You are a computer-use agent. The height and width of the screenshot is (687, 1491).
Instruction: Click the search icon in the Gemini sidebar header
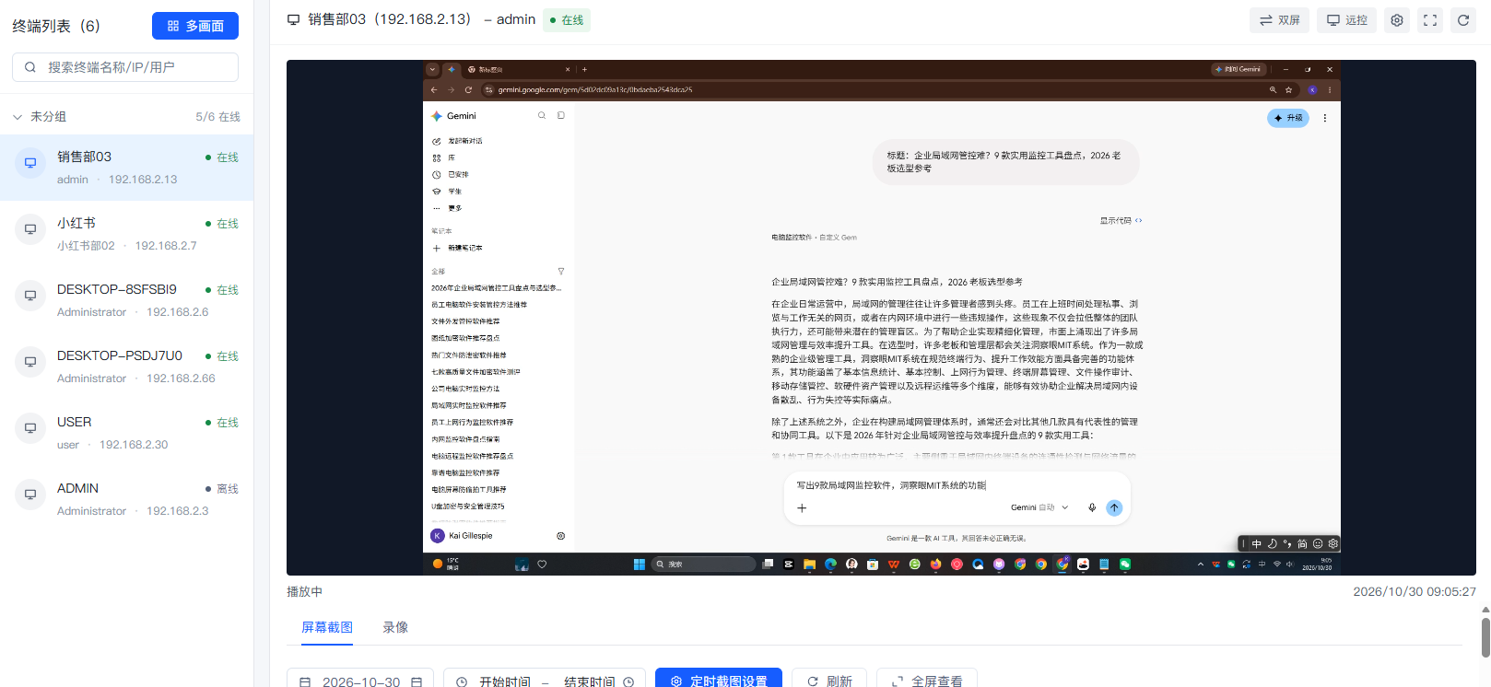542,116
